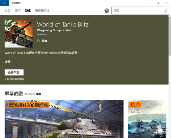Click the search magnifier icon
Image resolution: width=171 pixels, height=138 pixels.
coord(166,11)
